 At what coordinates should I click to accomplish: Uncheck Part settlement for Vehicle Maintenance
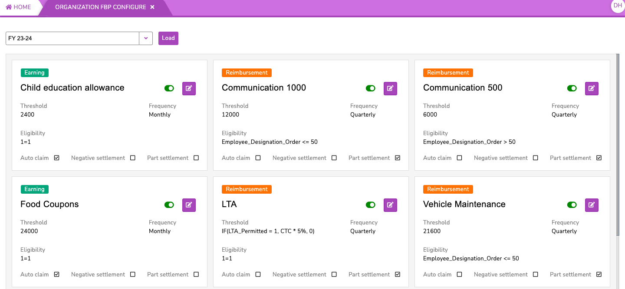click(x=599, y=274)
